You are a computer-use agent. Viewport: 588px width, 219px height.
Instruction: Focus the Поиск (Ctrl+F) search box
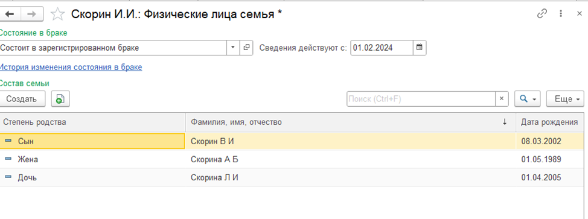coord(421,99)
